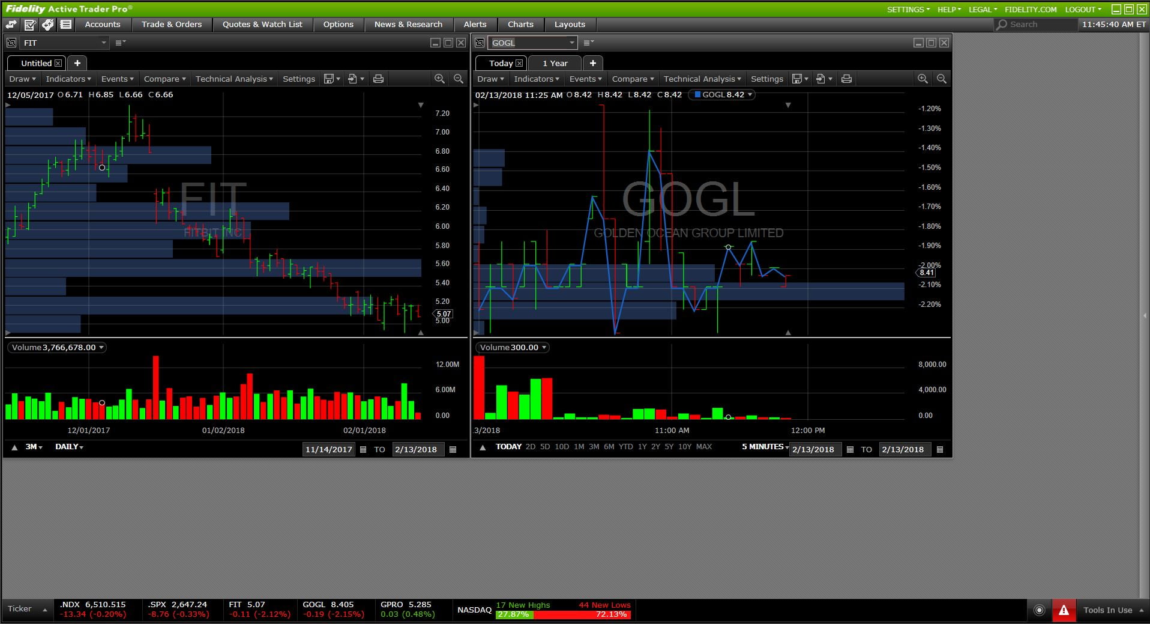Open FIT start date calendar picker
The height and width of the screenshot is (624, 1150).
(x=363, y=449)
